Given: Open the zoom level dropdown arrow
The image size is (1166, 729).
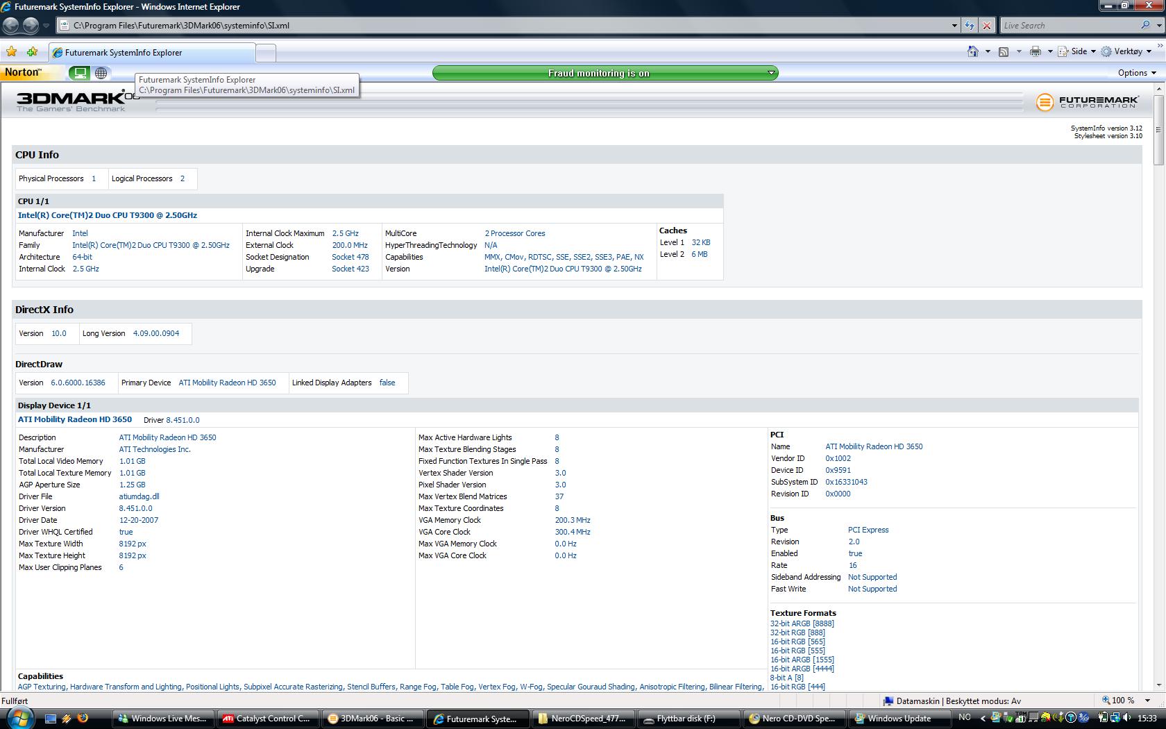Looking at the screenshot, I should 1148,701.
